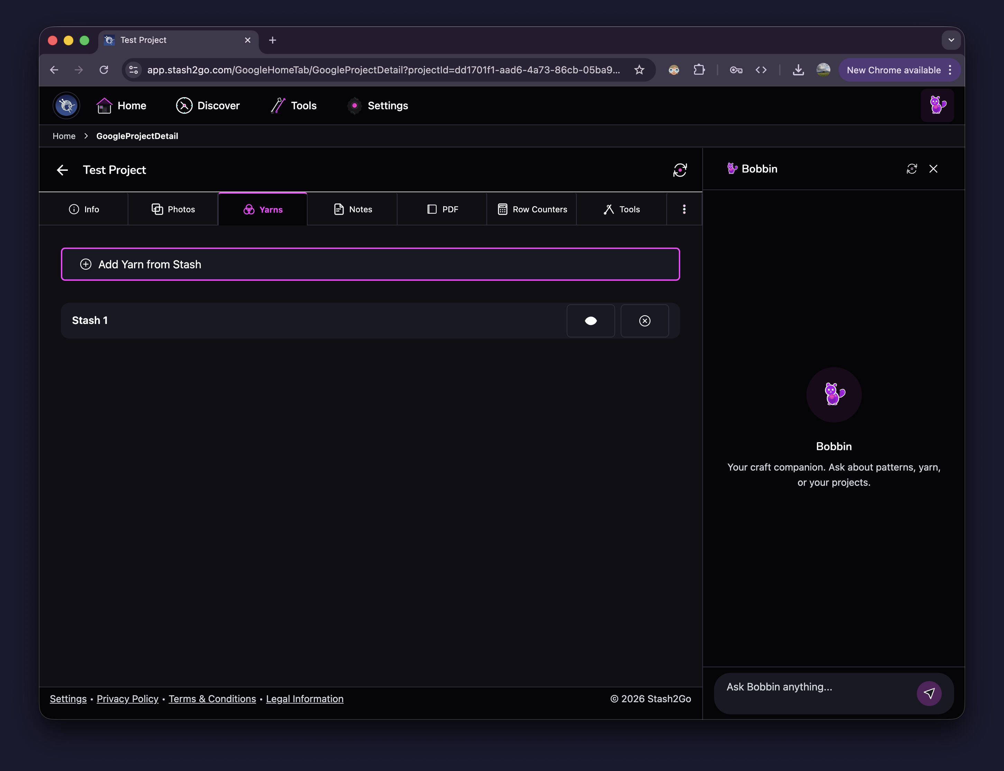Expand Chrome tab search chevron
Screen dimensions: 1004x771
coord(951,40)
